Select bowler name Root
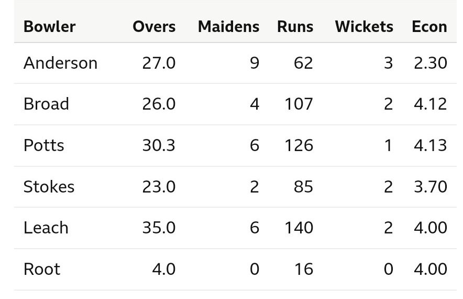 [x=42, y=269]
